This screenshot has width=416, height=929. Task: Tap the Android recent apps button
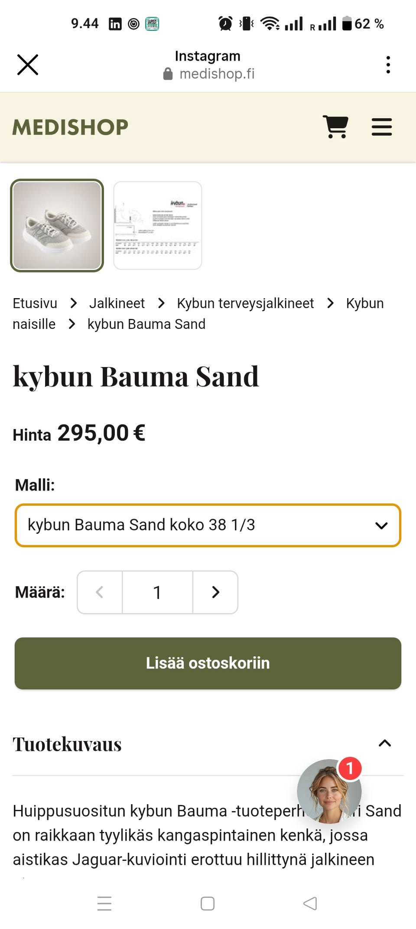pyautogui.click(x=104, y=903)
